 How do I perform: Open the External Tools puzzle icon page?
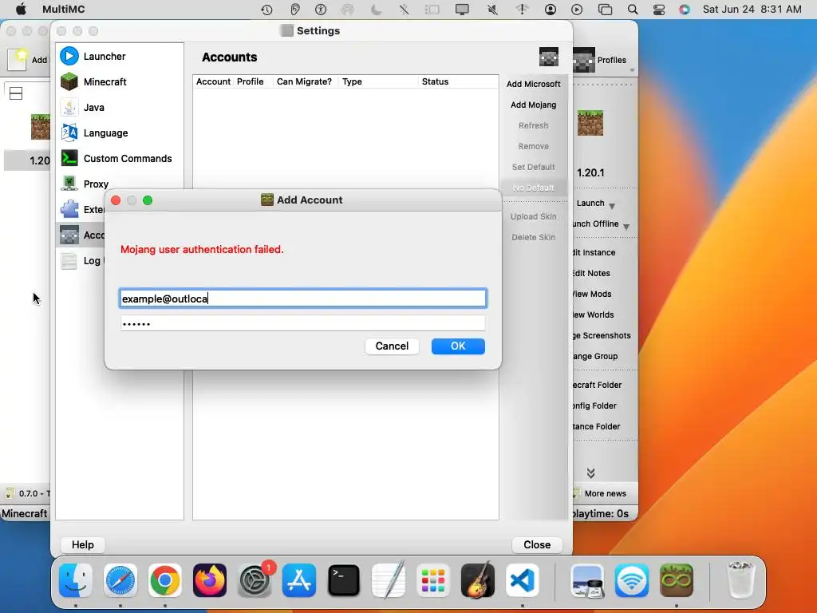pos(69,210)
